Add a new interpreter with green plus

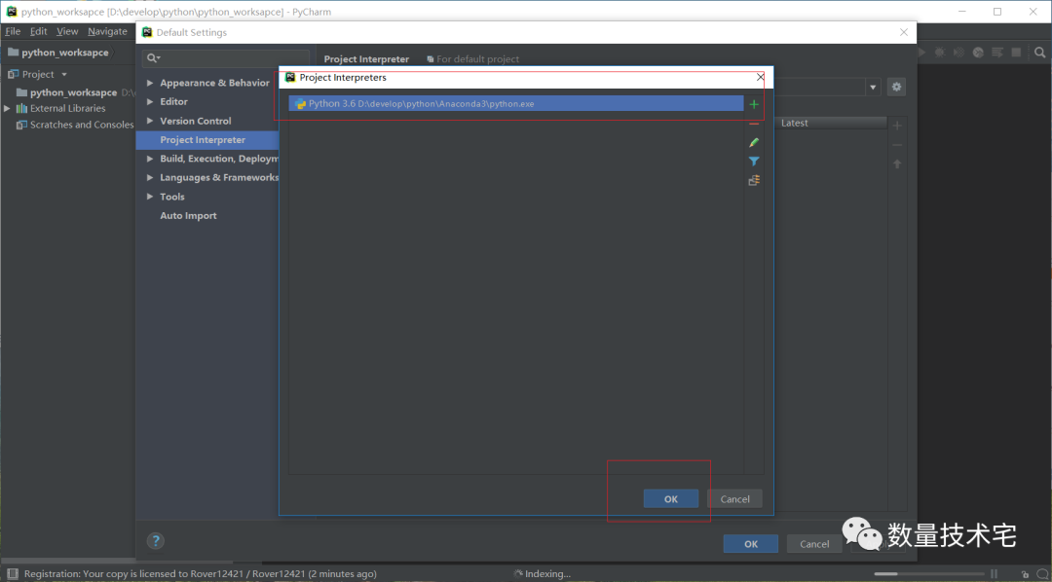pos(753,104)
